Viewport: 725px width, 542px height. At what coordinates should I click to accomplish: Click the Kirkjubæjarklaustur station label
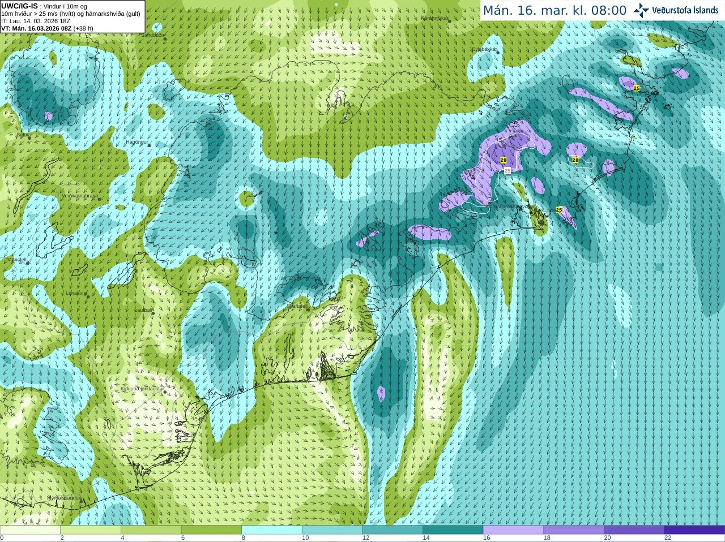coord(142,389)
